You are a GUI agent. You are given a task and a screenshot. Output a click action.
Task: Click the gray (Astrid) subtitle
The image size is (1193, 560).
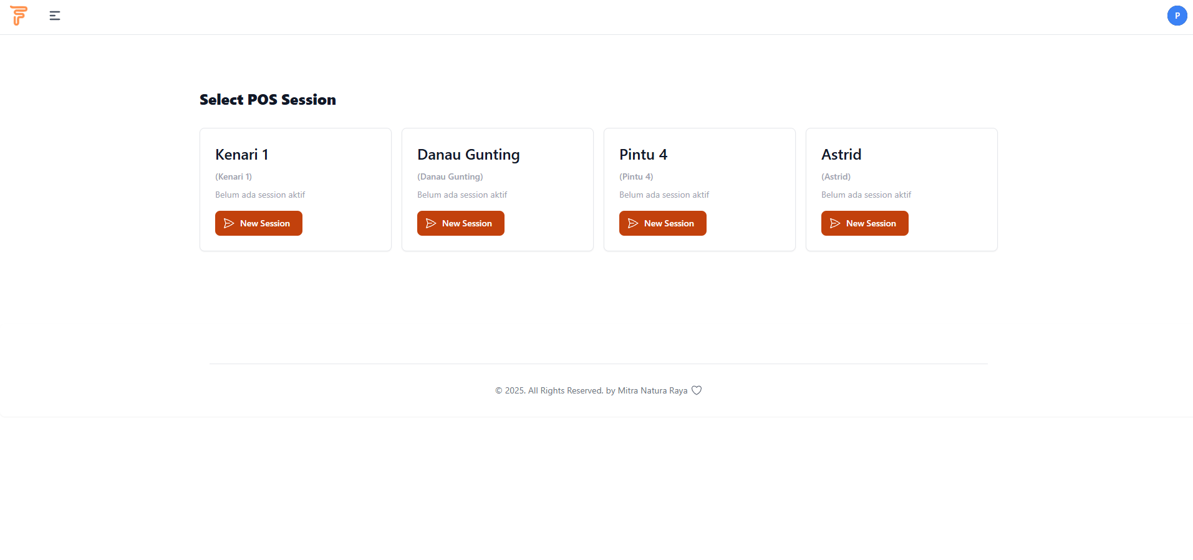point(836,176)
